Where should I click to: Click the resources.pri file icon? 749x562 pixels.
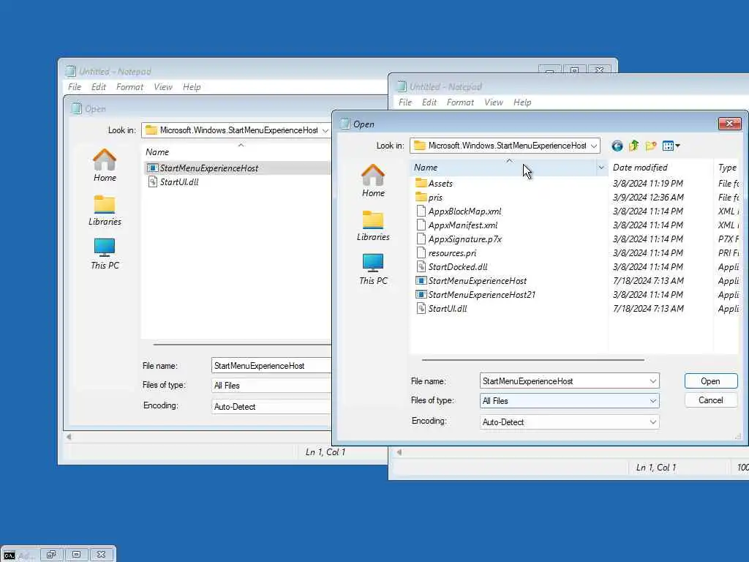(x=421, y=252)
